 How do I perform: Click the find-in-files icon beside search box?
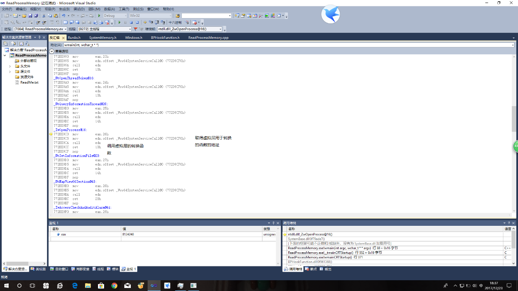tap(177, 16)
